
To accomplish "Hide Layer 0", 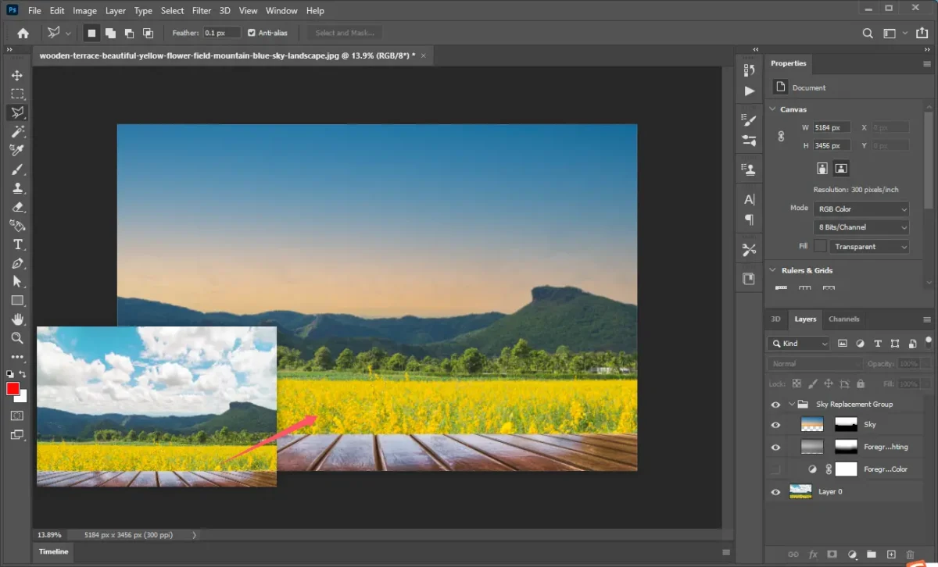I will pyautogui.click(x=775, y=492).
